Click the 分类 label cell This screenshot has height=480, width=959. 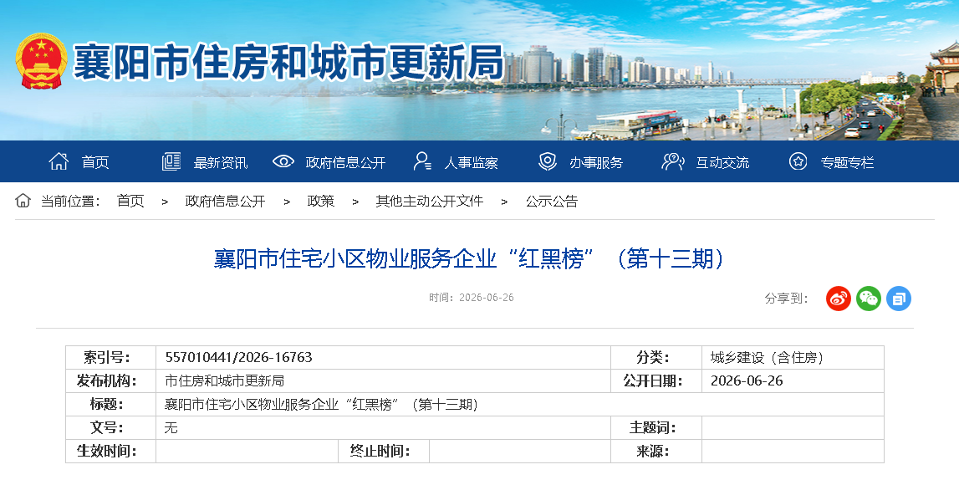(x=656, y=358)
